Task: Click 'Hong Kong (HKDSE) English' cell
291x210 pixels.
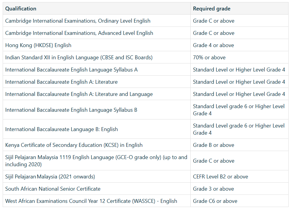Action: (97, 45)
